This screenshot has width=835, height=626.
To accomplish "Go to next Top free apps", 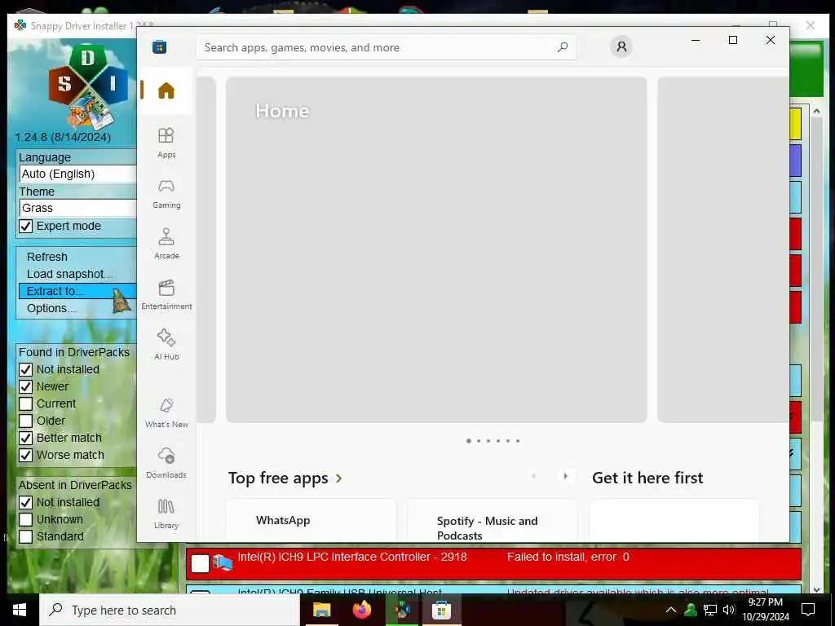I will [x=565, y=476].
